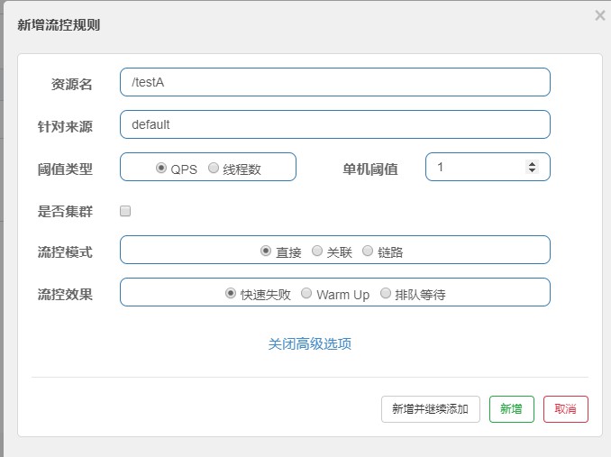Image resolution: width=611 pixels, height=457 pixels.
Task: Choose the Warm Up effect option
Action: click(x=306, y=294)
